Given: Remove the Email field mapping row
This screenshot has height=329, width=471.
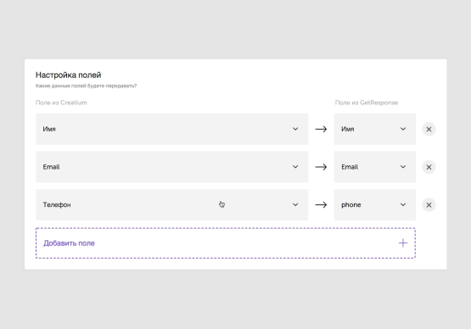Looking at the screenshot, I should pos(429,167).
